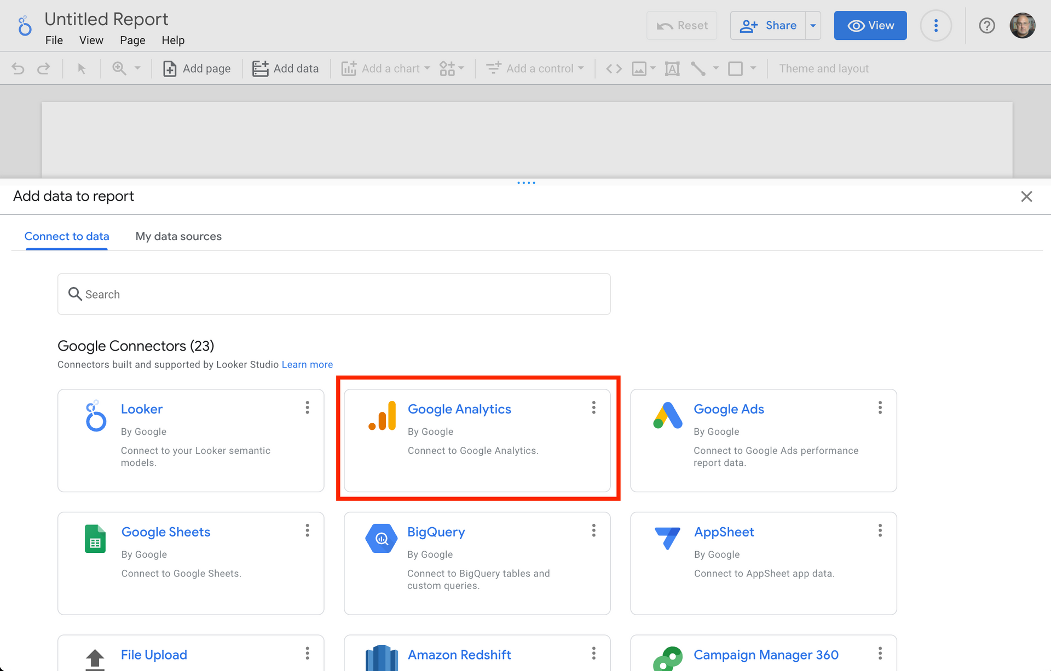Click the undo arrow icon
The height and width of the screenshot is (671, 1051).
[18, 68]
